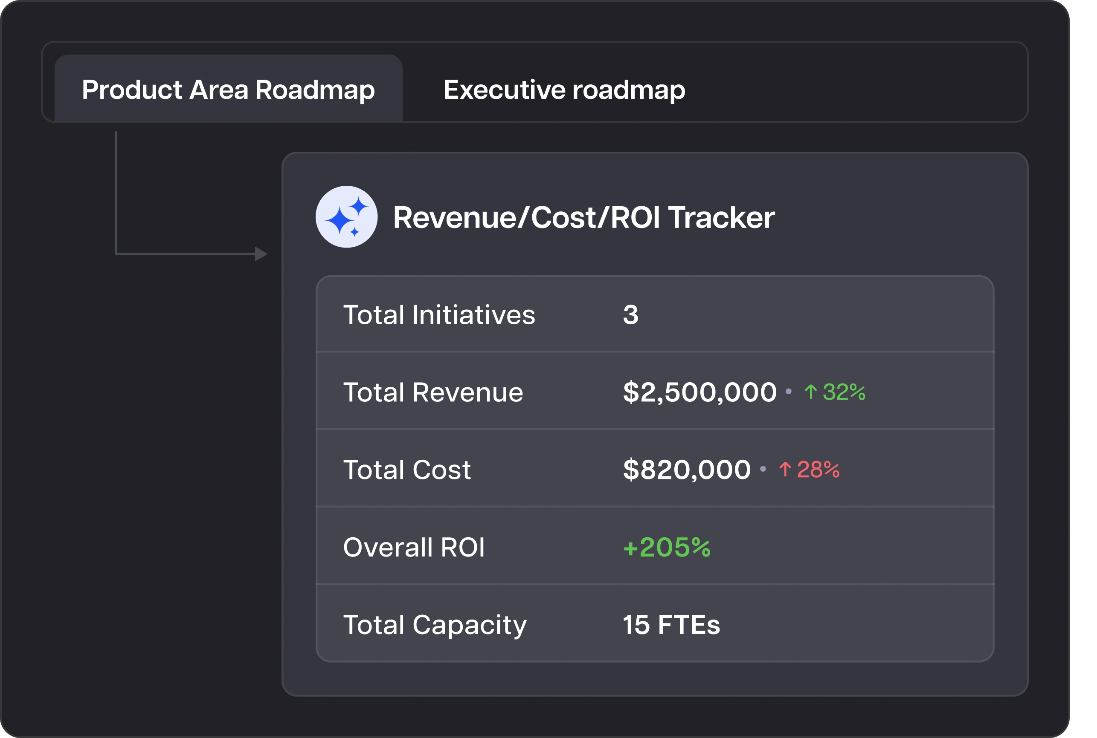Image resolution: width=1097 pixels, height=738 pixels.
Task: Click the dot separator after revenue amount
Action: 789,392
